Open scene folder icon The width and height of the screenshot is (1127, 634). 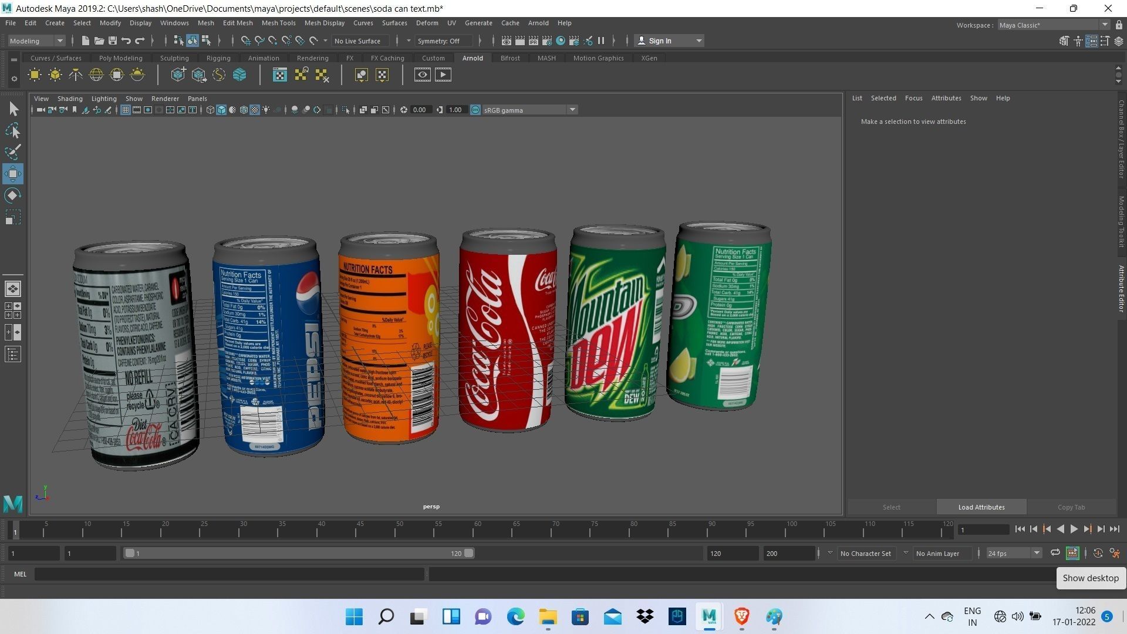pyautogui.click(x=99, y=41)
